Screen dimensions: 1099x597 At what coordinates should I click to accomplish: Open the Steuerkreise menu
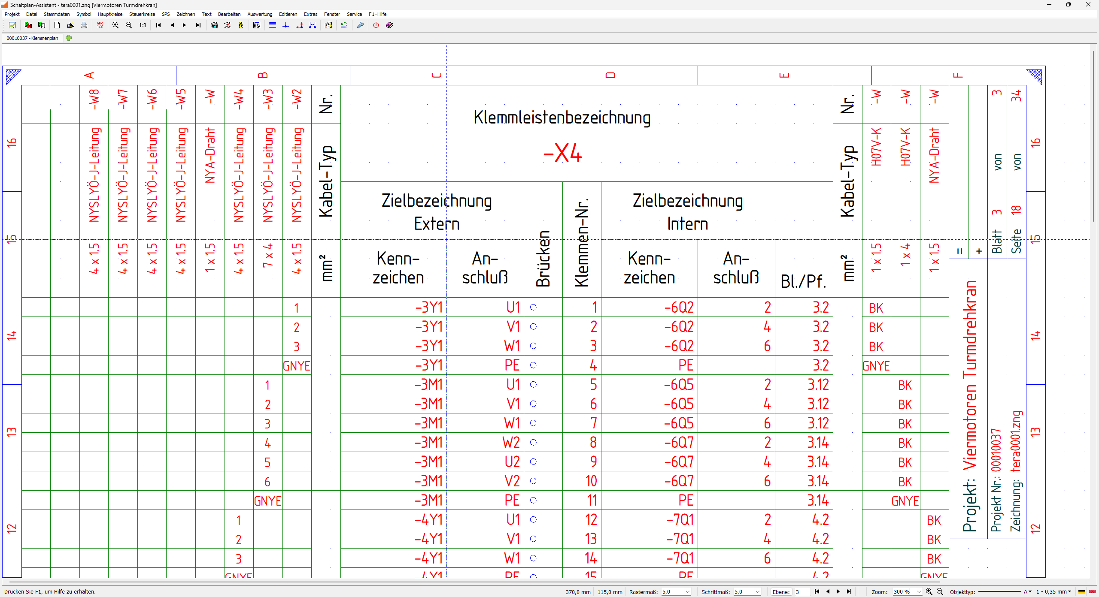point(142,14)
